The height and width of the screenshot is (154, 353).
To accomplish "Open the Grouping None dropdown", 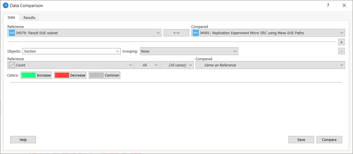I will click(x=189, y=51).
